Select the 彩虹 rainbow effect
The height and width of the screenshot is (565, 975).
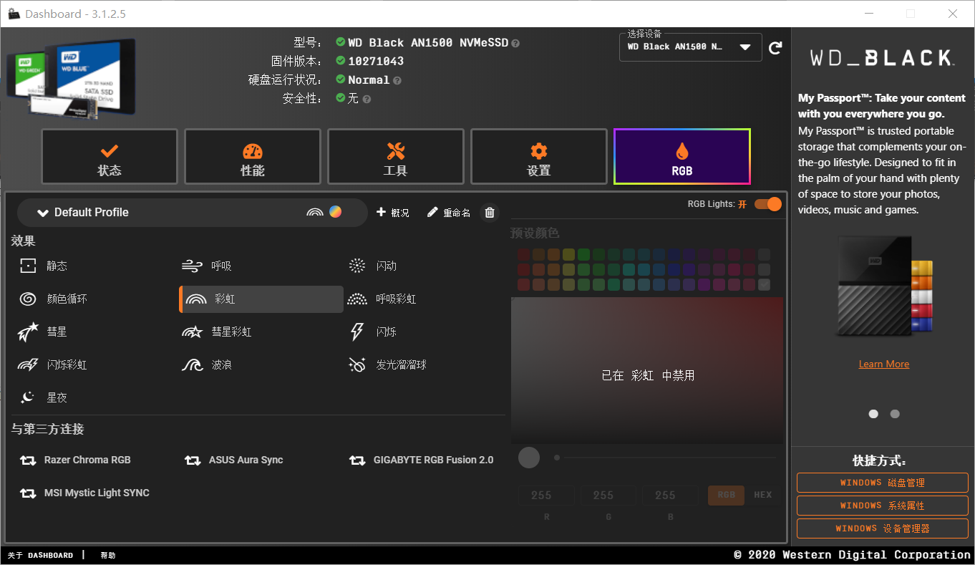click(x=261, y=299)
